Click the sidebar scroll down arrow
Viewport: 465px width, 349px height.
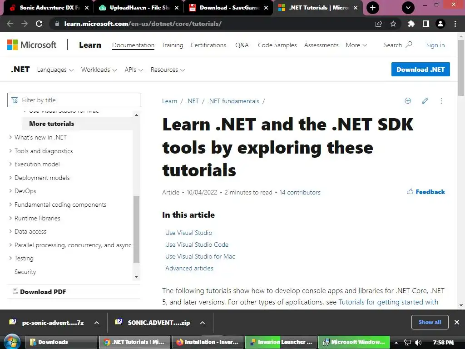pyautogui.click(x=136, y=277)
